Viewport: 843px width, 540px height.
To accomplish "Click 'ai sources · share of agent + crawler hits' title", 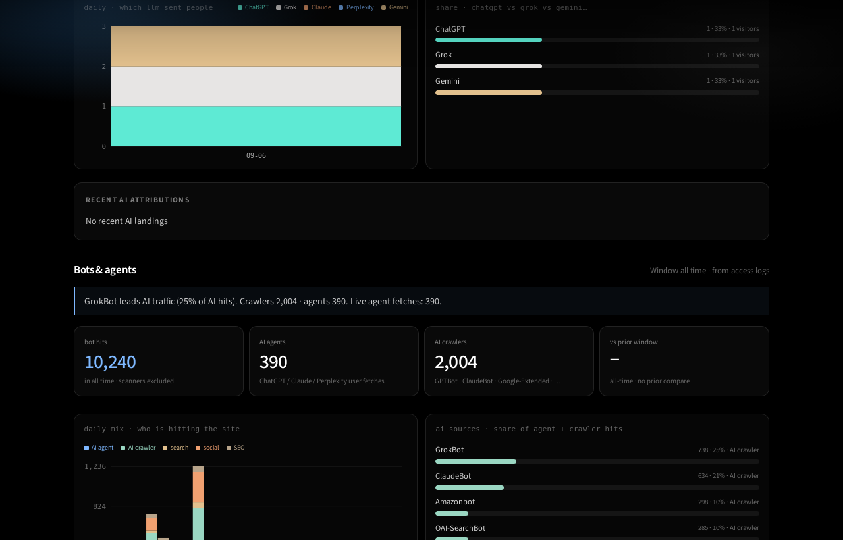I will [x=529, y=429].
